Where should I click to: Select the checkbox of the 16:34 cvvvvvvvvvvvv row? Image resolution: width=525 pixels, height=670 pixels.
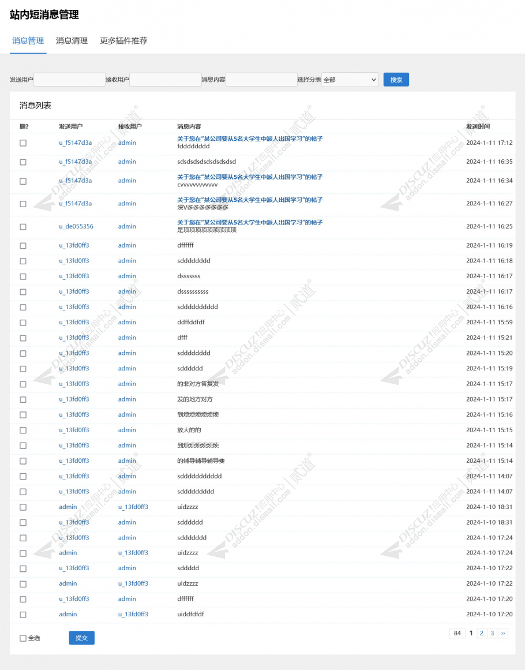pyautogui.click(x=23, y=181)
